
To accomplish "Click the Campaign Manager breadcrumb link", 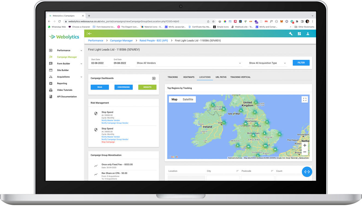I will pyautogui.click(x=121, y=41).
